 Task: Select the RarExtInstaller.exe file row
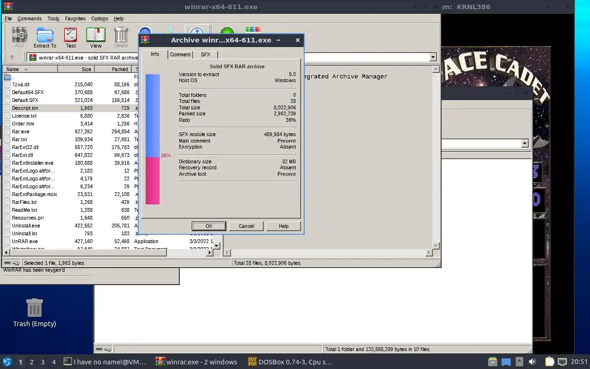point(70,163)
